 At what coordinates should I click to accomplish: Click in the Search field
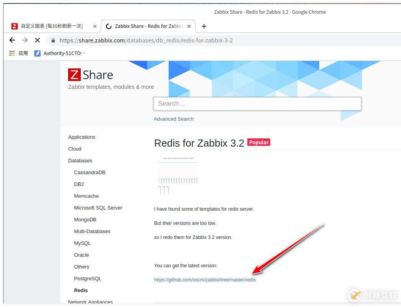pos(257,104)
